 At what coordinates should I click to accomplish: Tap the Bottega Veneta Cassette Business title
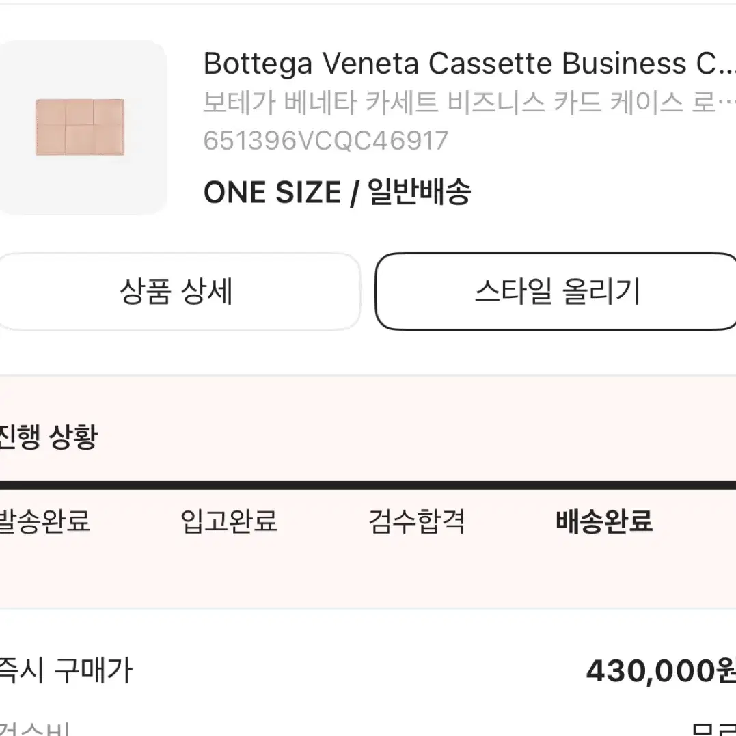tap(469, 64)
